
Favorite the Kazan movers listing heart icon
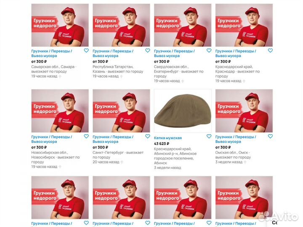(148, 50)
